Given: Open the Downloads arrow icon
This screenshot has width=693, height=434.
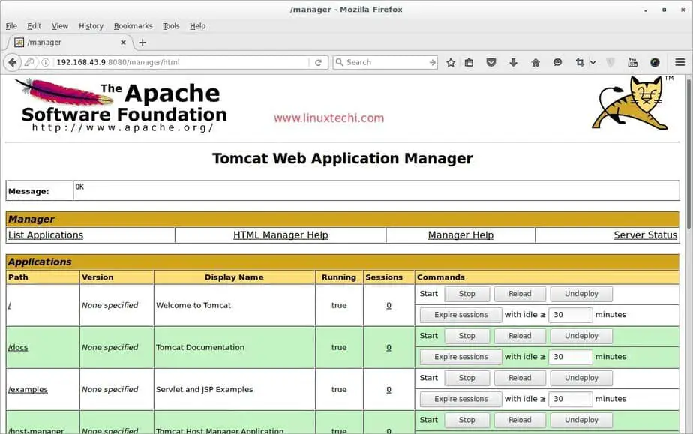Looking at the screenshot, I should [x=513, y=62].
